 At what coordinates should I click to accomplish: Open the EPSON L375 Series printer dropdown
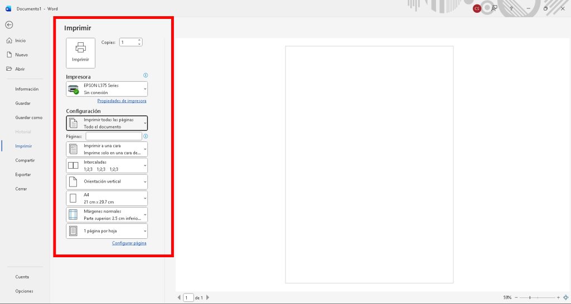(107, 89)
